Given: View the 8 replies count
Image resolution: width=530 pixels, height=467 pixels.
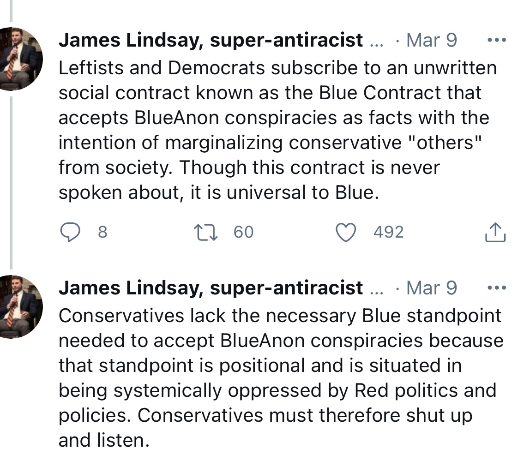Looking at the screenshot, I should pos(102,232).
